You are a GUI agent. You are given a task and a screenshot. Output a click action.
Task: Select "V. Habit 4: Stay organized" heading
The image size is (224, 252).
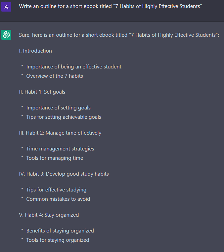(49, 215)
